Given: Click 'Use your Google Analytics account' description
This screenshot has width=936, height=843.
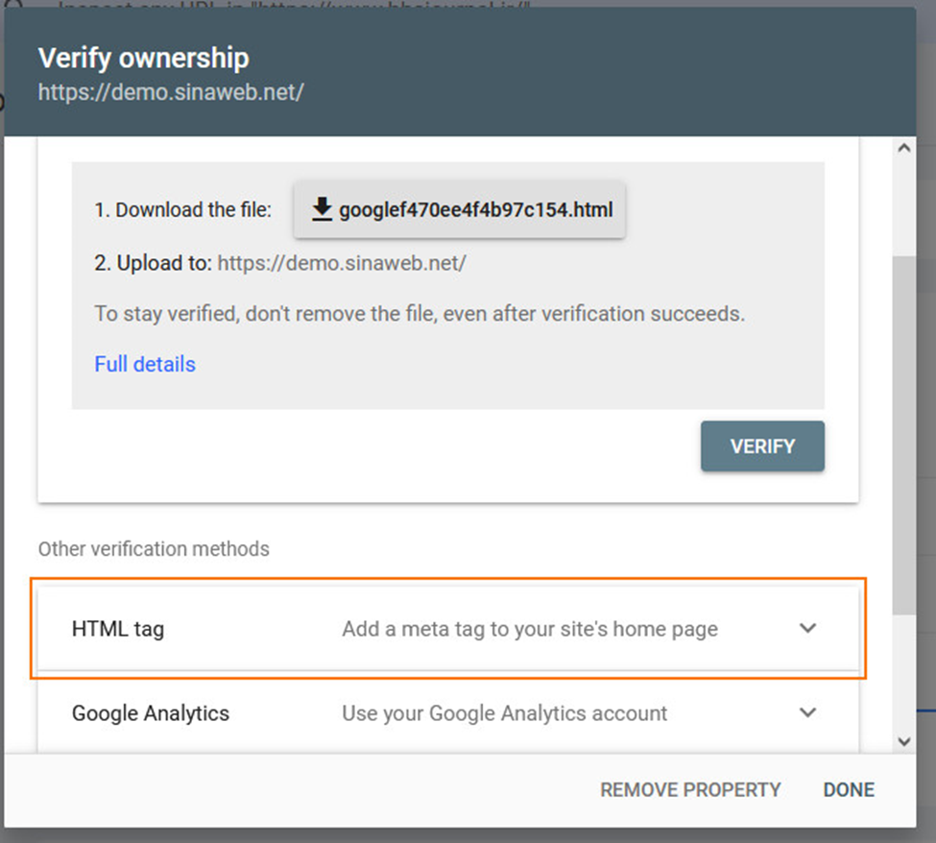Looking at the screenshot, I should point(505,713).
